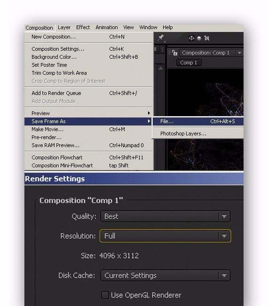268x306 pixels.
Task: Enable Use OpenGL Renderer checkbox
Action: pyautogui.click(x=105, y=295)
